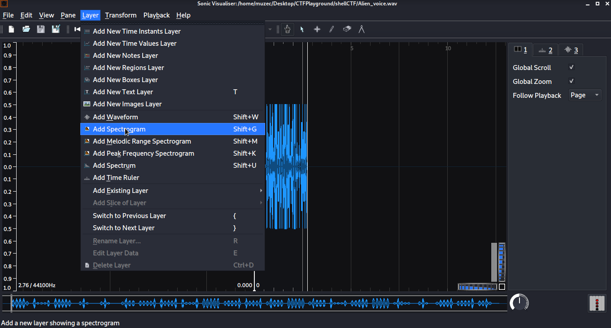Close the open Layer menu in the menu bar
Image resolution: width=611 pixels, height=328 pixels.
coord(90,15)
